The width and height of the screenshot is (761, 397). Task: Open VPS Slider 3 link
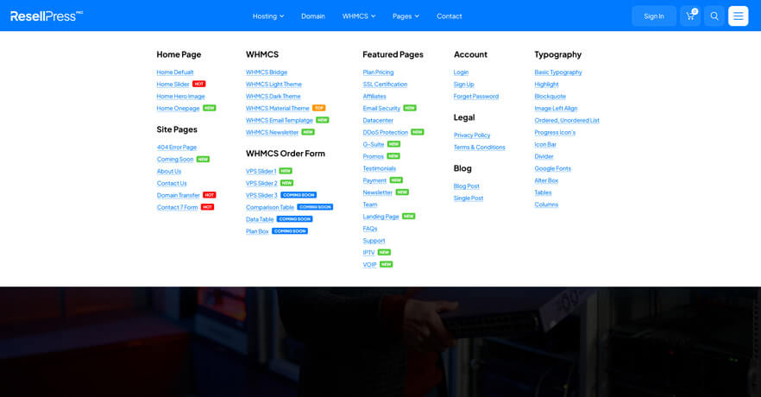[x=261, y=195]
